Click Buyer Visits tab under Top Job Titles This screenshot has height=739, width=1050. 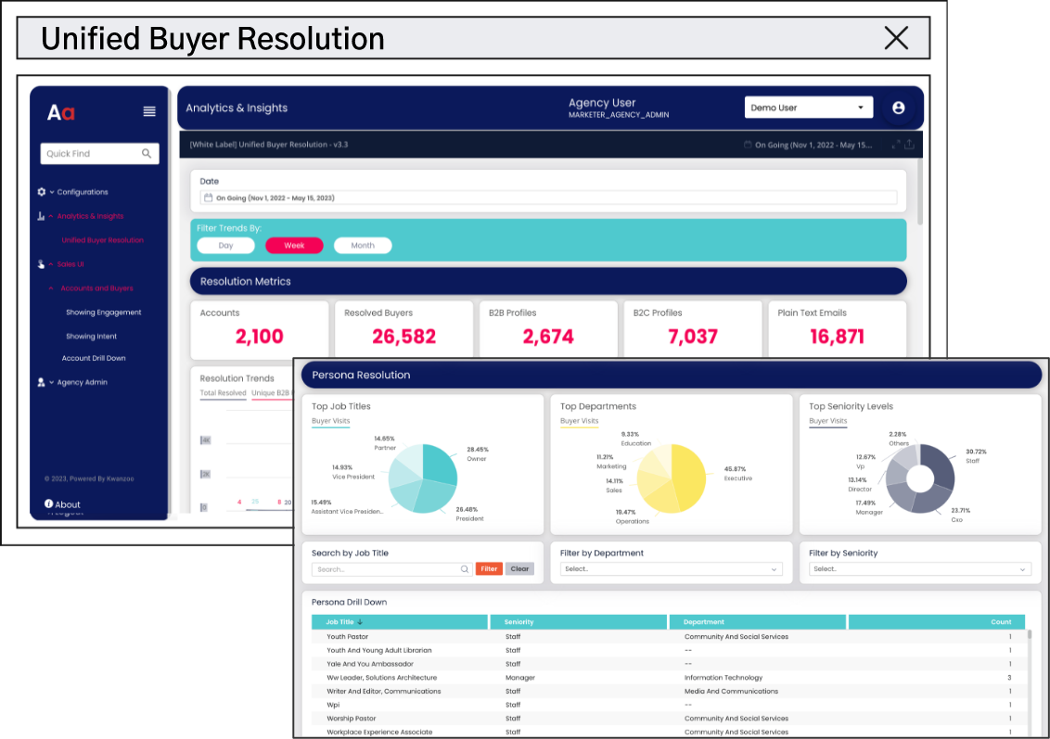pyautogui.click(x=331, y=421)
